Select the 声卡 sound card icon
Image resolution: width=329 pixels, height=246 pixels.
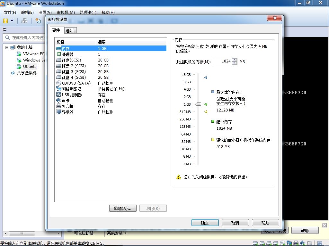(x=59, y=100)
